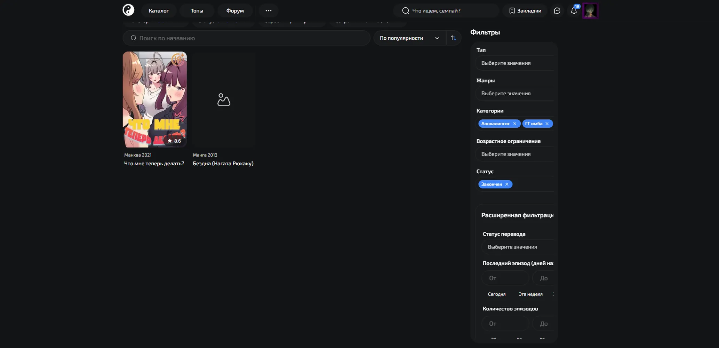The image size is (719, 348).
Task: Open the Закладки bookmarks button
Action: (x=525, y=10)
